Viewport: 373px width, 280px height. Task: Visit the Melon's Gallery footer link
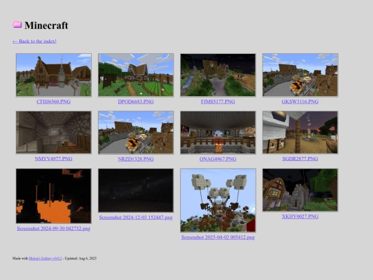(x=45, y=259)
